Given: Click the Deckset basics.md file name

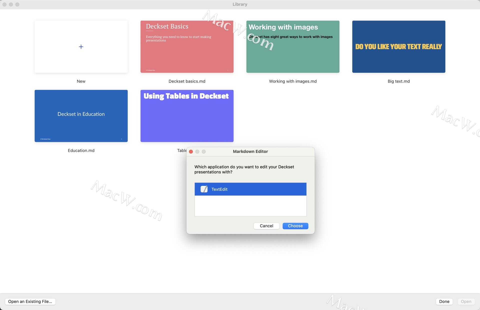Looking at the screenshot, I should click(187, 81).
